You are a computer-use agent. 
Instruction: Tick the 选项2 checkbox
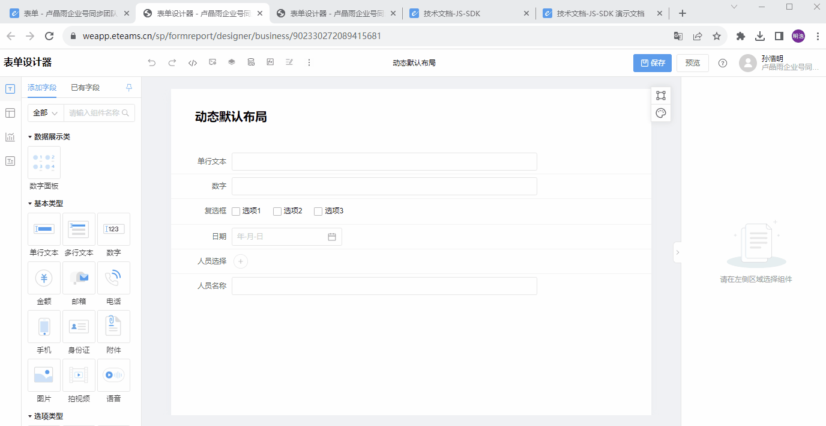pyautogui.click(x=277, y=211)
